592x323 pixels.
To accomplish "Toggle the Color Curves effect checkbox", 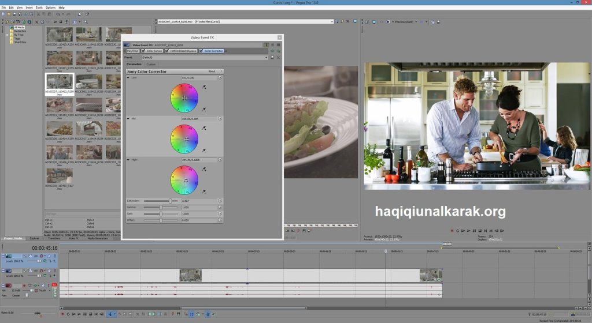I will 143,51.
